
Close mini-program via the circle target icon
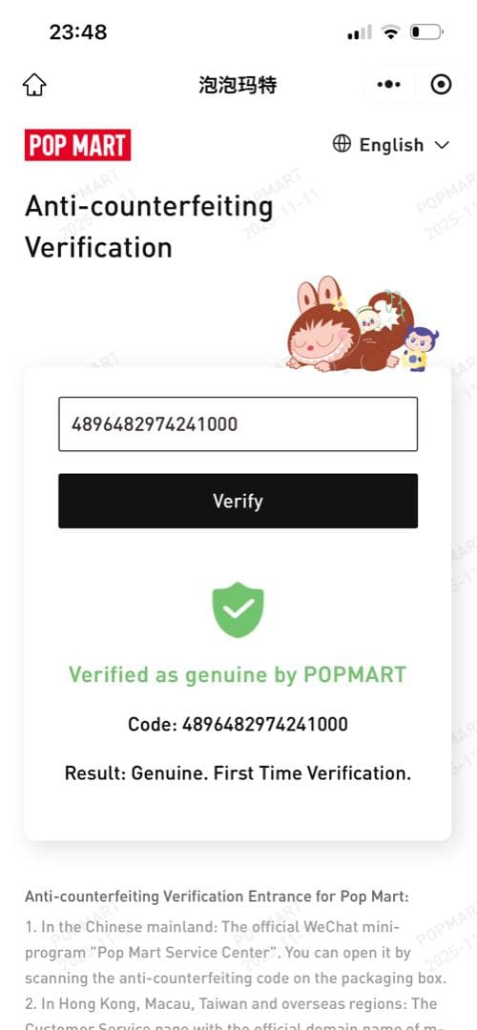(441, 84)
